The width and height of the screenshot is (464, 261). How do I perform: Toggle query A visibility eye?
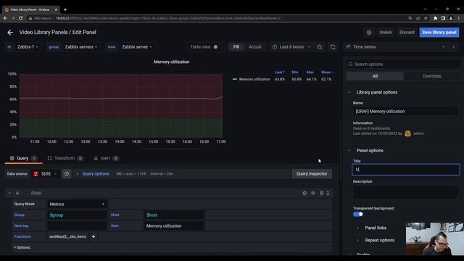click(313, 194)
